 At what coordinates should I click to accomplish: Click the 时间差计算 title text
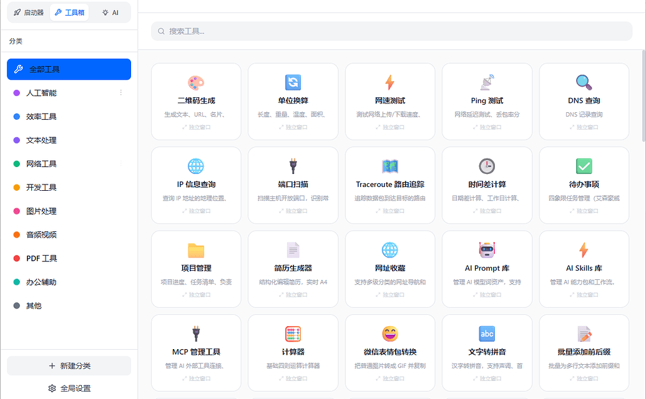click(x=487, y=185)
